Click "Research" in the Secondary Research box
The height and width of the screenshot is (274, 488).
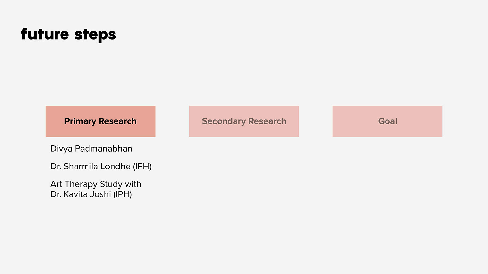pos(267,121)
